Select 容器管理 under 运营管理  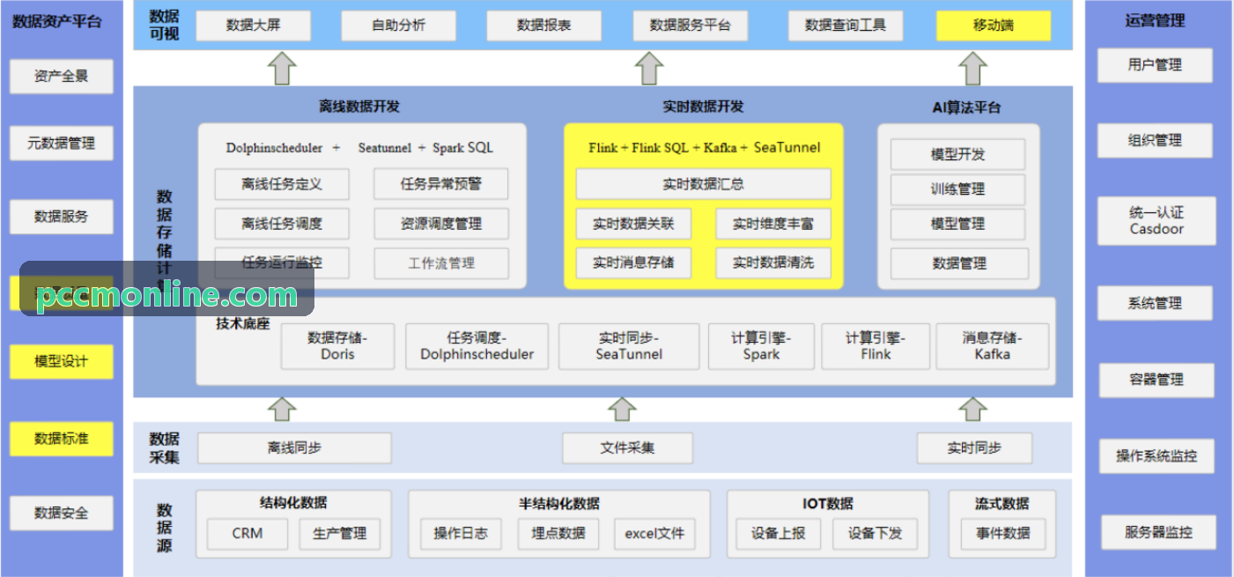[x=1156, y=381]
